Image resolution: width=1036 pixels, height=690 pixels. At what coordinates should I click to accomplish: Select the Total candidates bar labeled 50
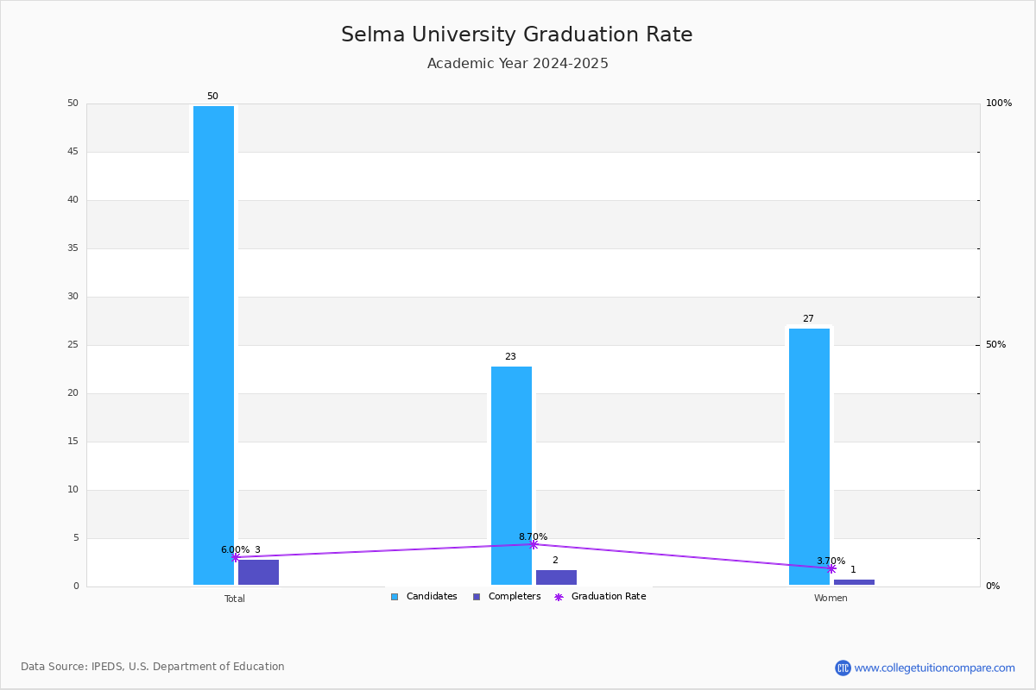[x=213, y=345]
